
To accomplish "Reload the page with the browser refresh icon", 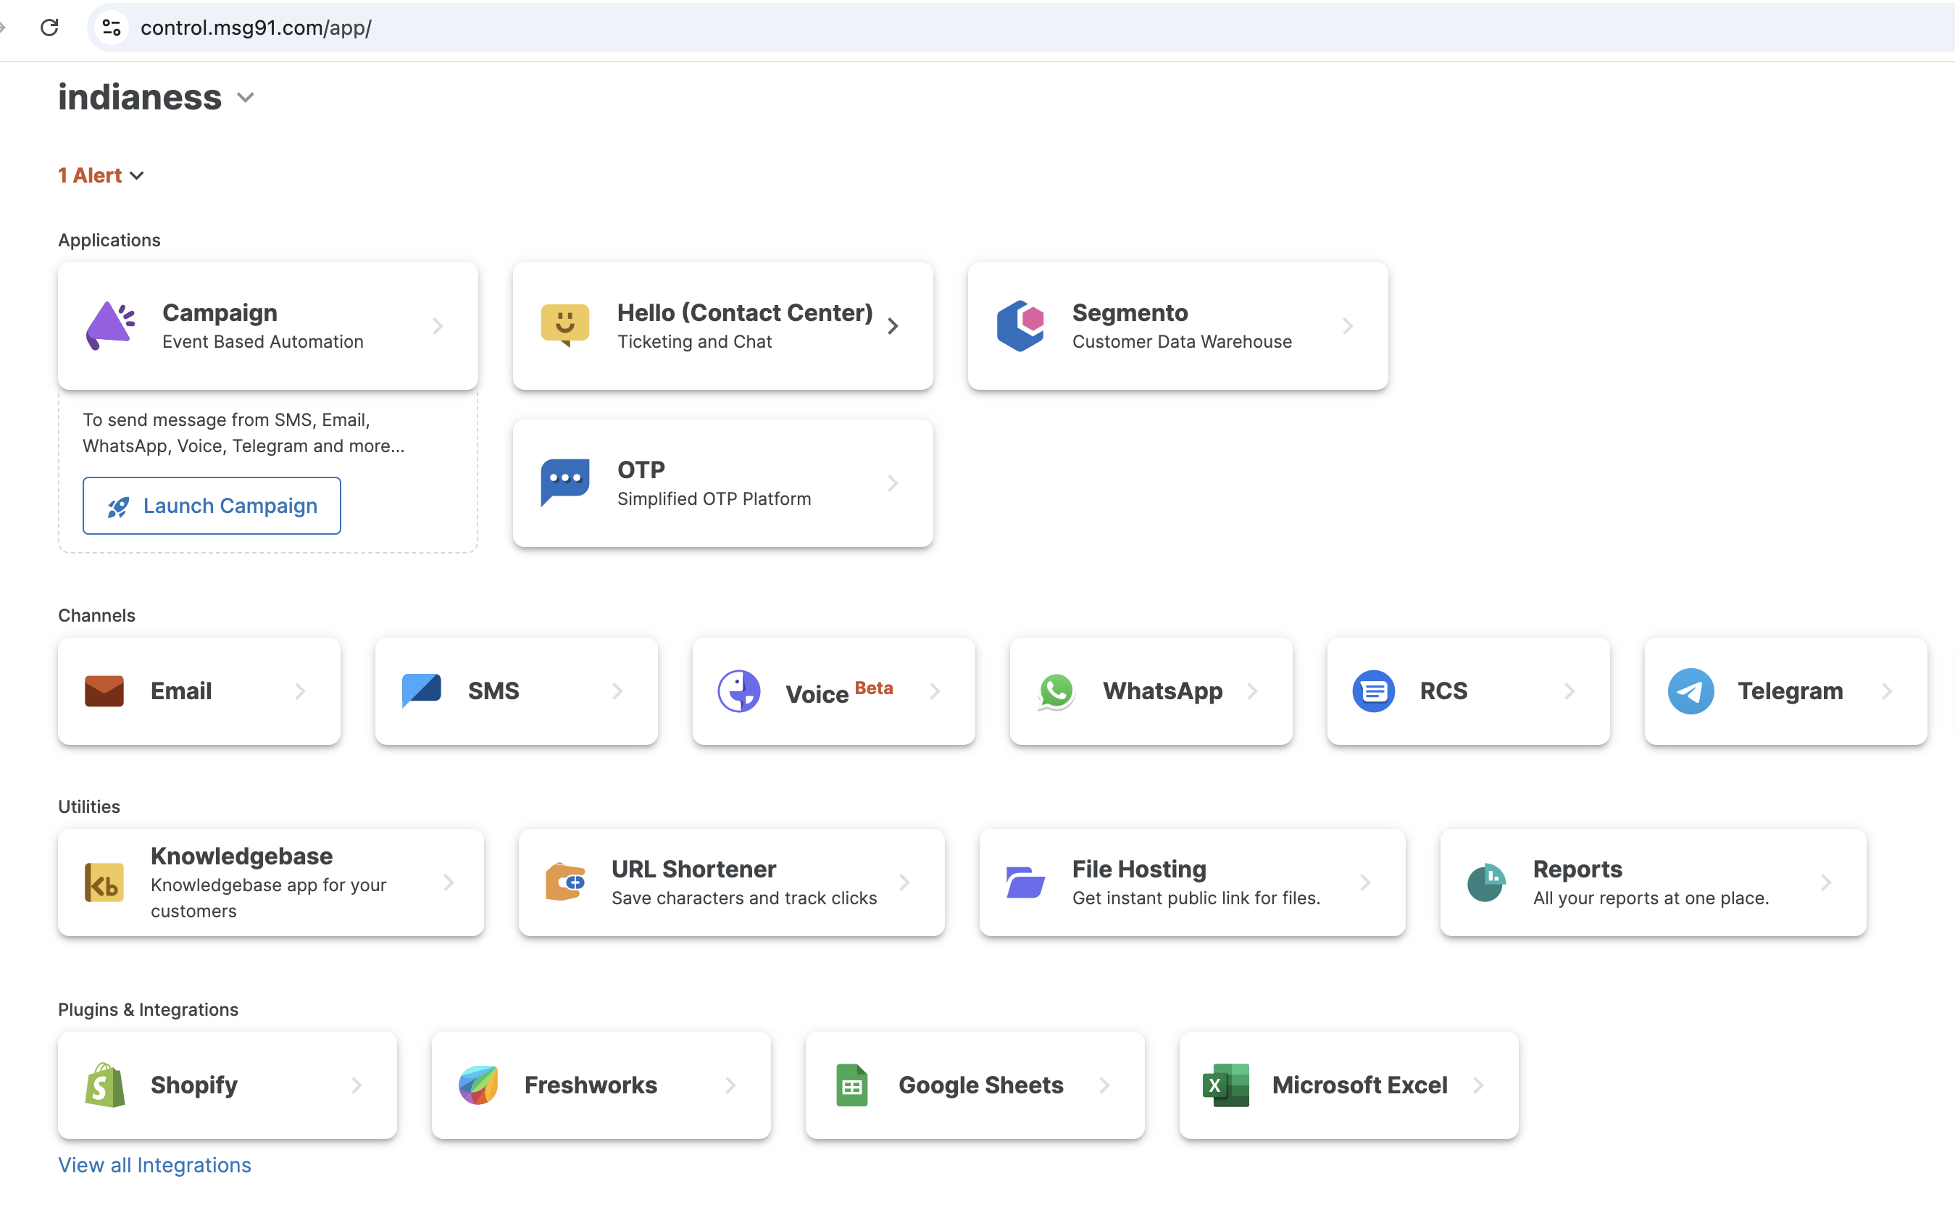I will pos(49,28).
